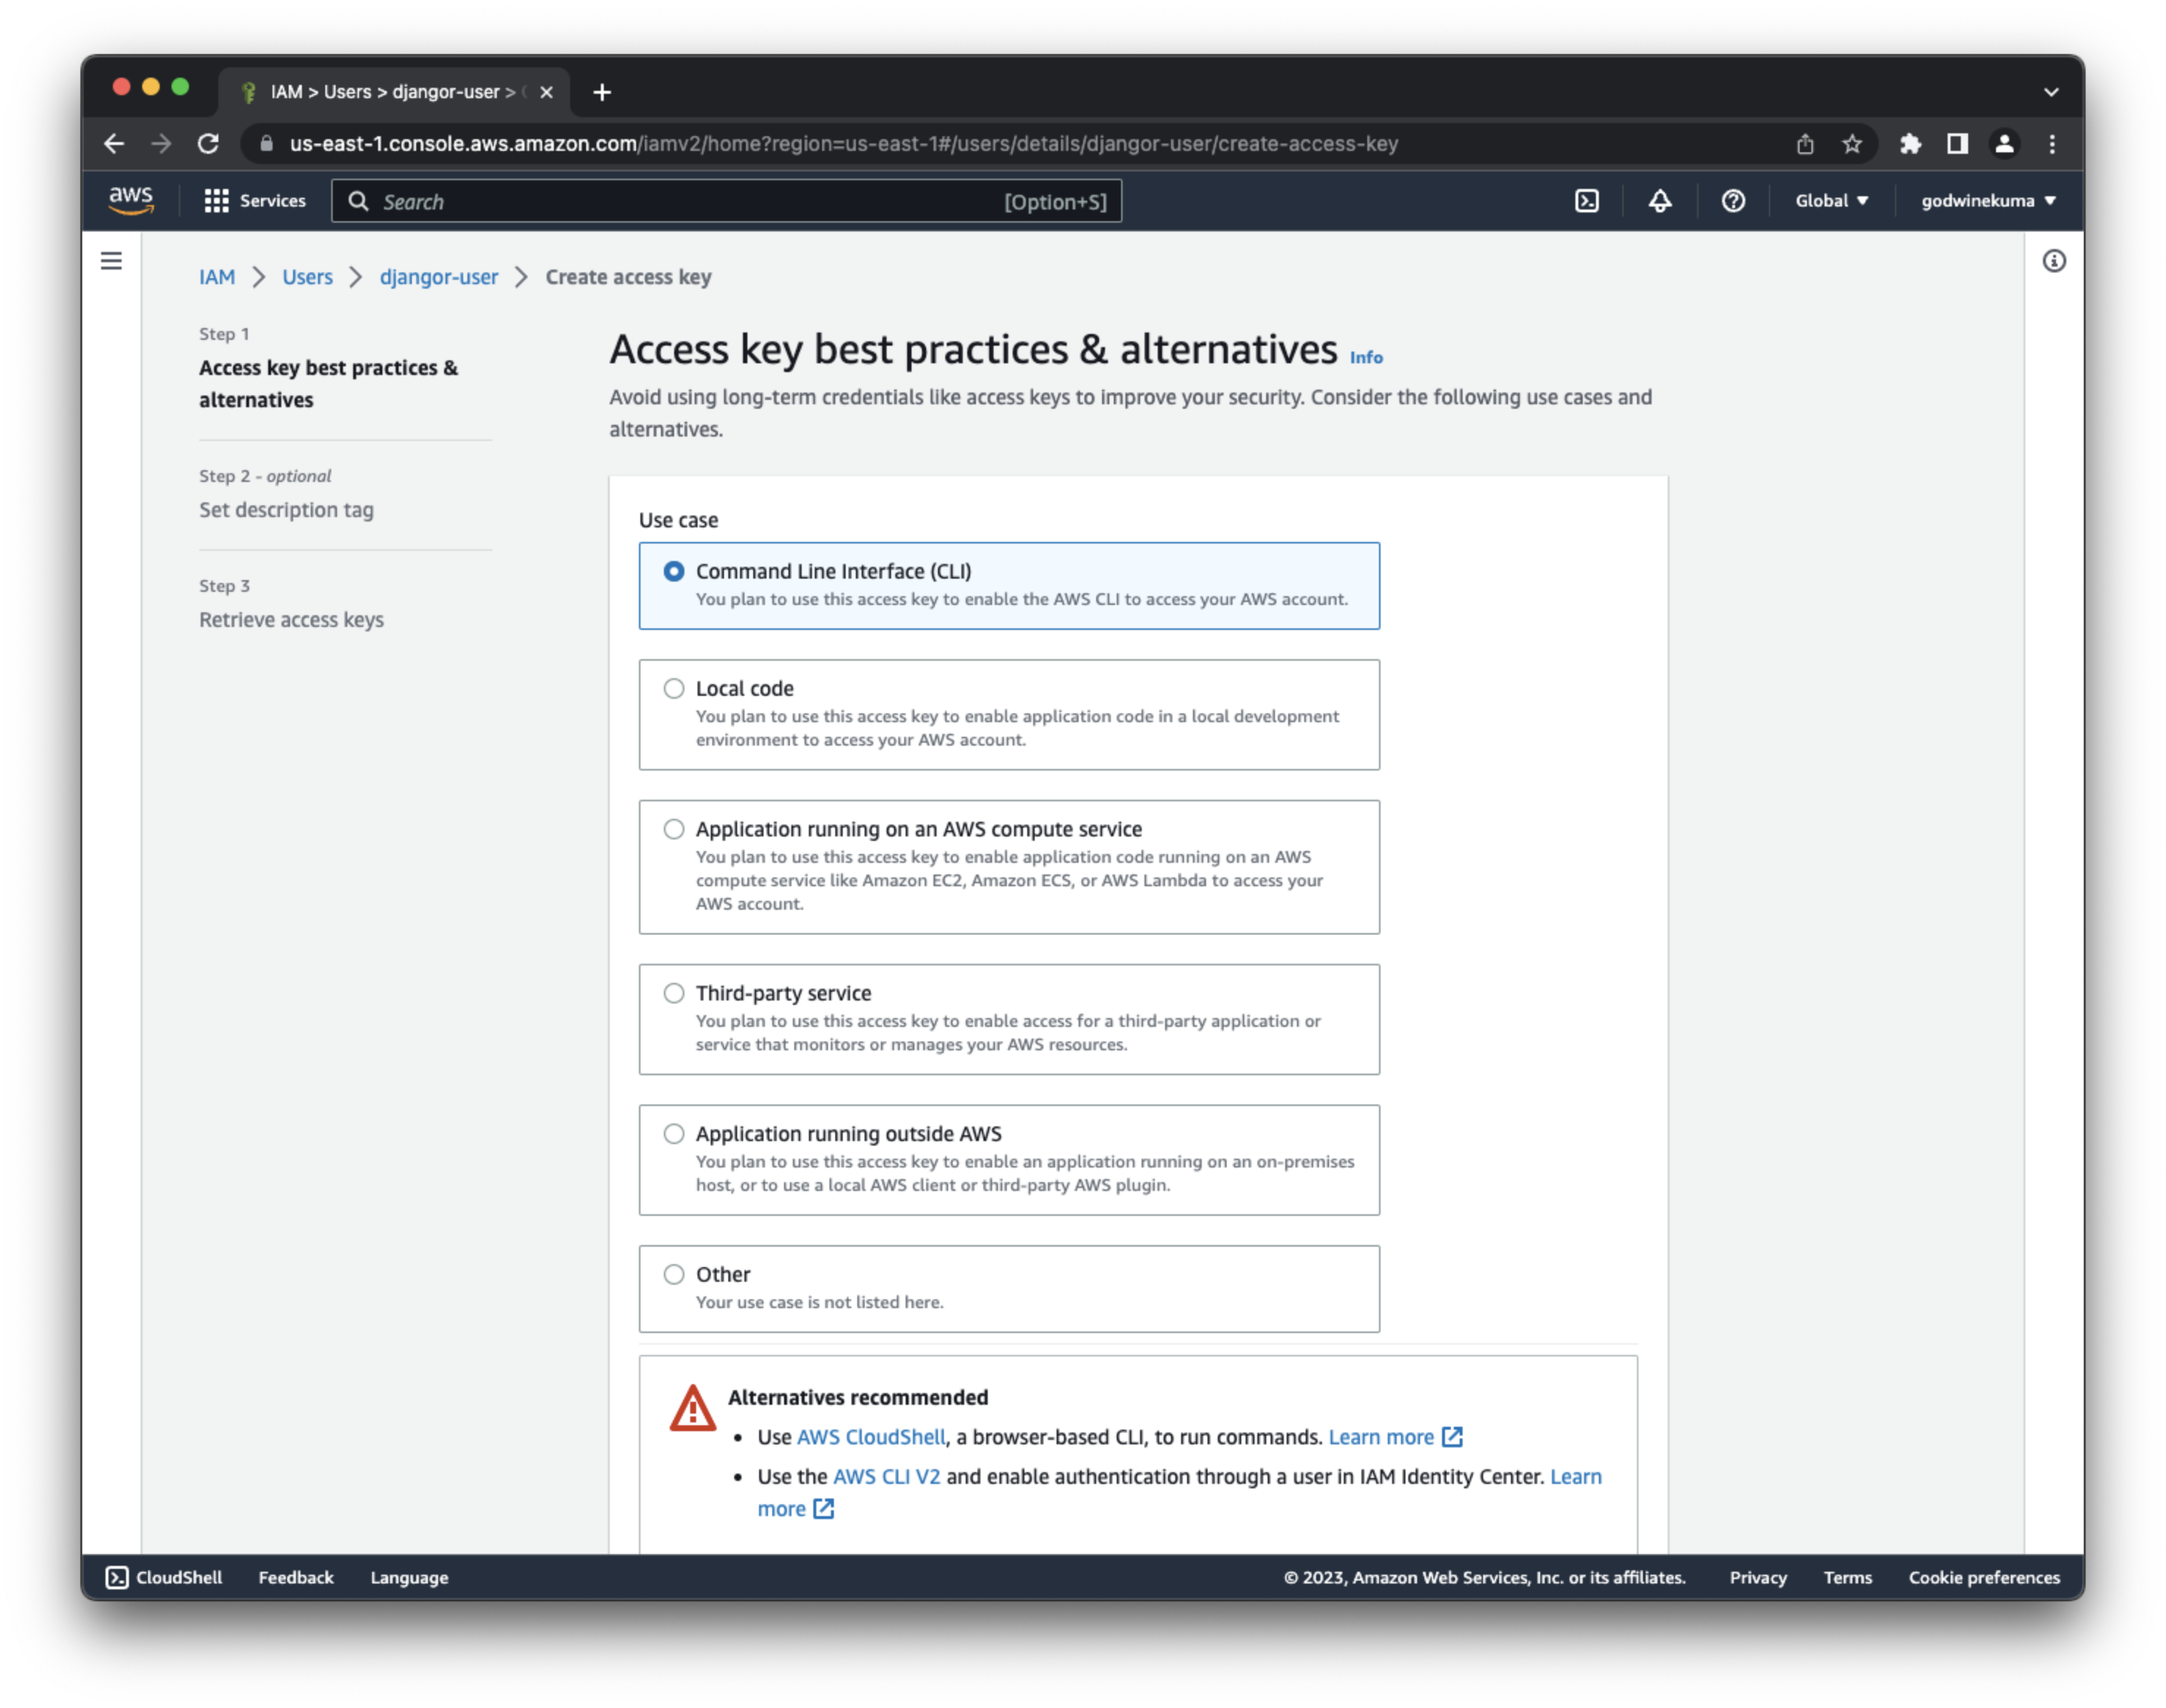Bookmark this page with star icon
2166x1708 pixels.
point(1852,144)
